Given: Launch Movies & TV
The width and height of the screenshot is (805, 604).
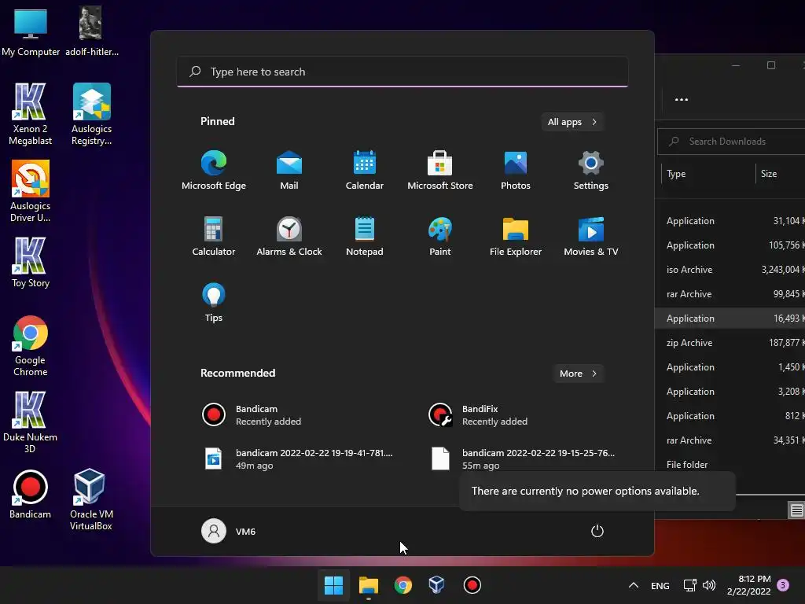Looking at the screenshot, I should coord(591,236).
